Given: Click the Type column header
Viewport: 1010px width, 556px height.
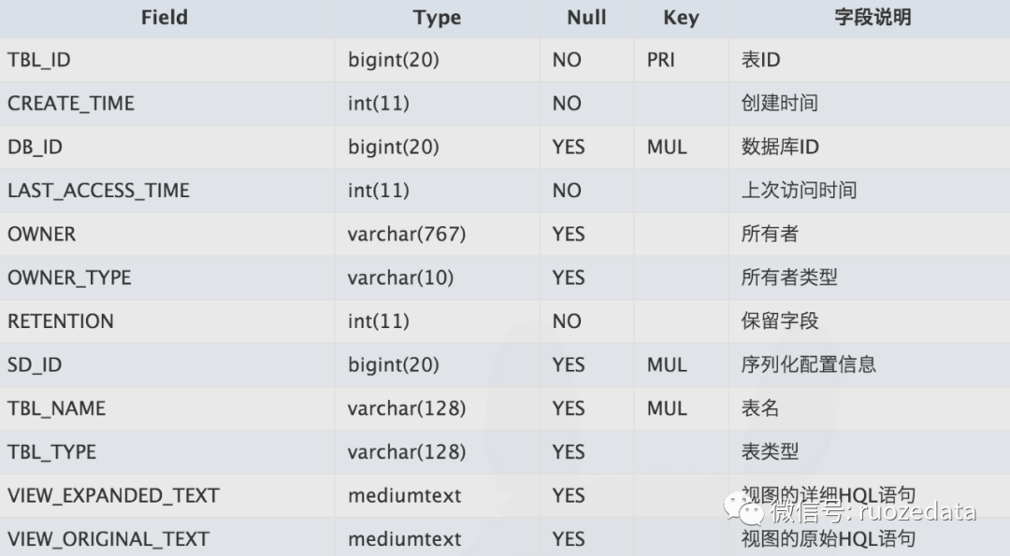Looking at the screenshot, I should pyautogui.click(x=437, y=18).
